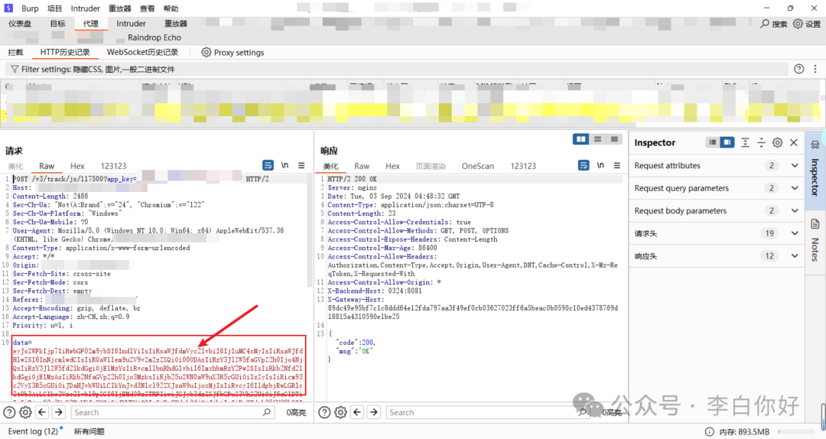The height and width of the screenshot is (439, 826).
Task: Open Event log (12)
Action: click(33, 431)
